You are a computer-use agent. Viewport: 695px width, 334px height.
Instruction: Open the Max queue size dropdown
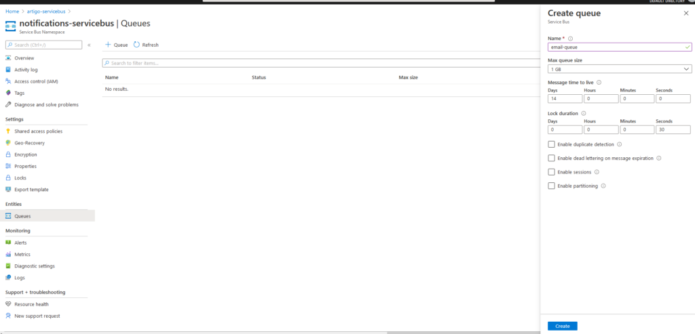click(620, 69)
